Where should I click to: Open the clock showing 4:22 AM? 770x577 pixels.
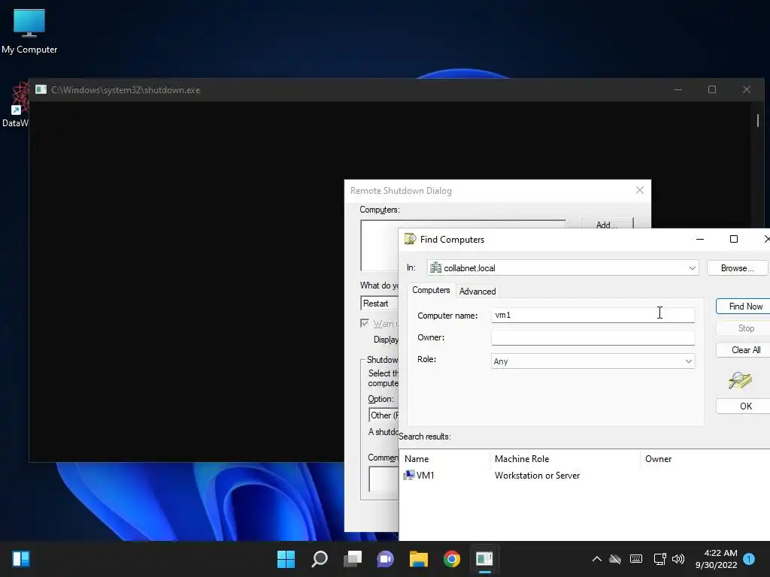tap(717, 559)
